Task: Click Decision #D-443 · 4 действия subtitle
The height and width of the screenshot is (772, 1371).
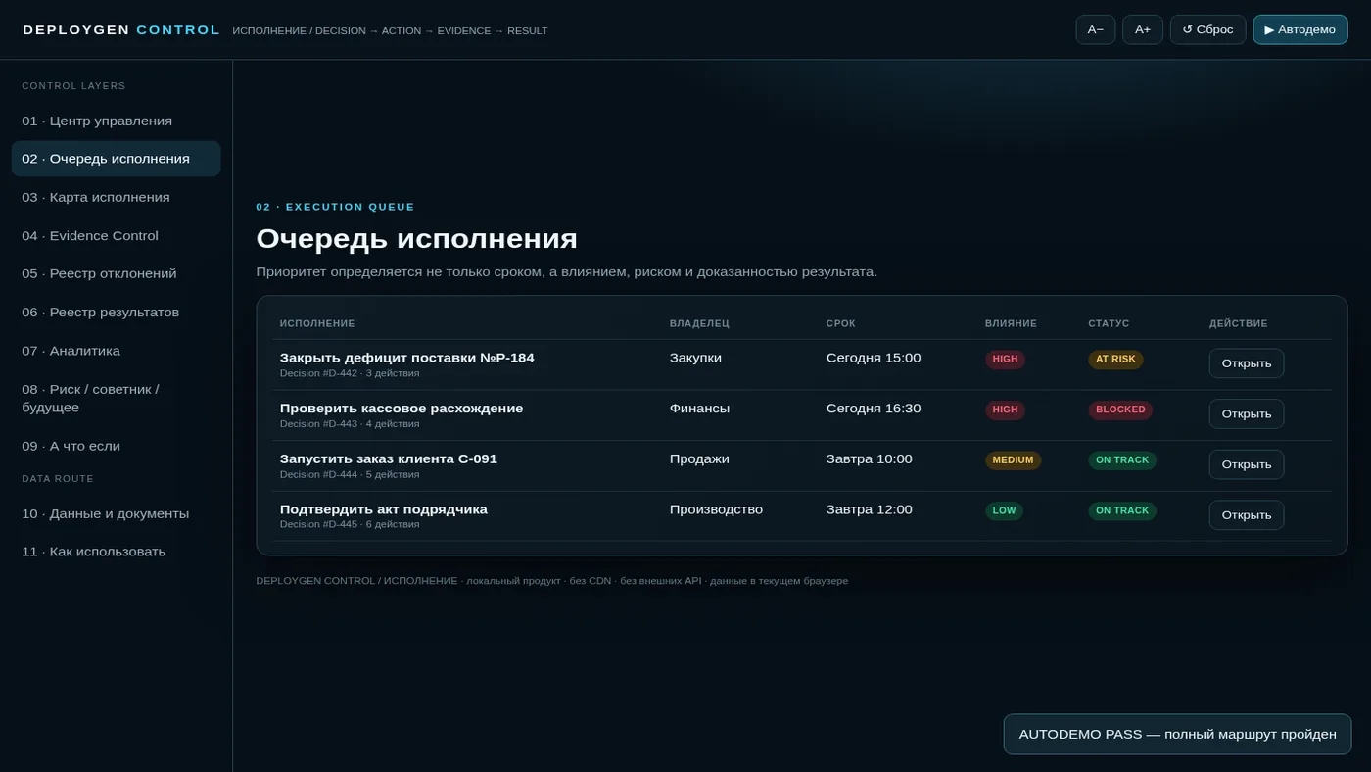Action: pos(350,424)
